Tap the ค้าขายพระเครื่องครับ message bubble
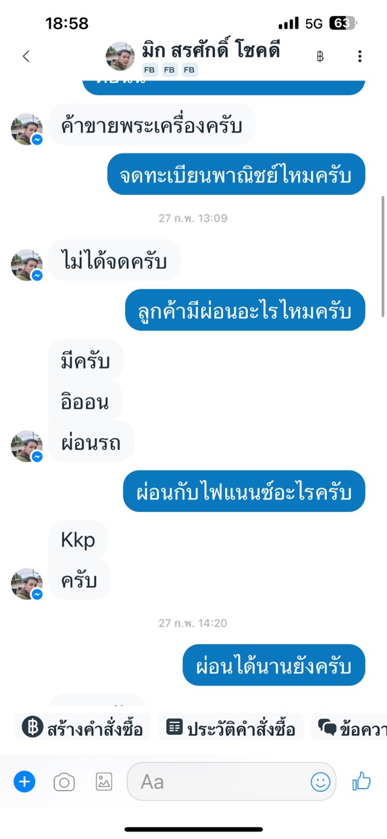This screenshot has width=387, height=839. pyautogui.click(x=152, y=125)
